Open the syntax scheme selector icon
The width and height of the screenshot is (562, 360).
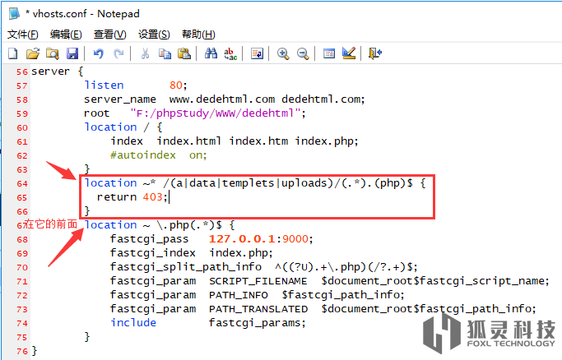pyautogui.click(x=329, y=53)
